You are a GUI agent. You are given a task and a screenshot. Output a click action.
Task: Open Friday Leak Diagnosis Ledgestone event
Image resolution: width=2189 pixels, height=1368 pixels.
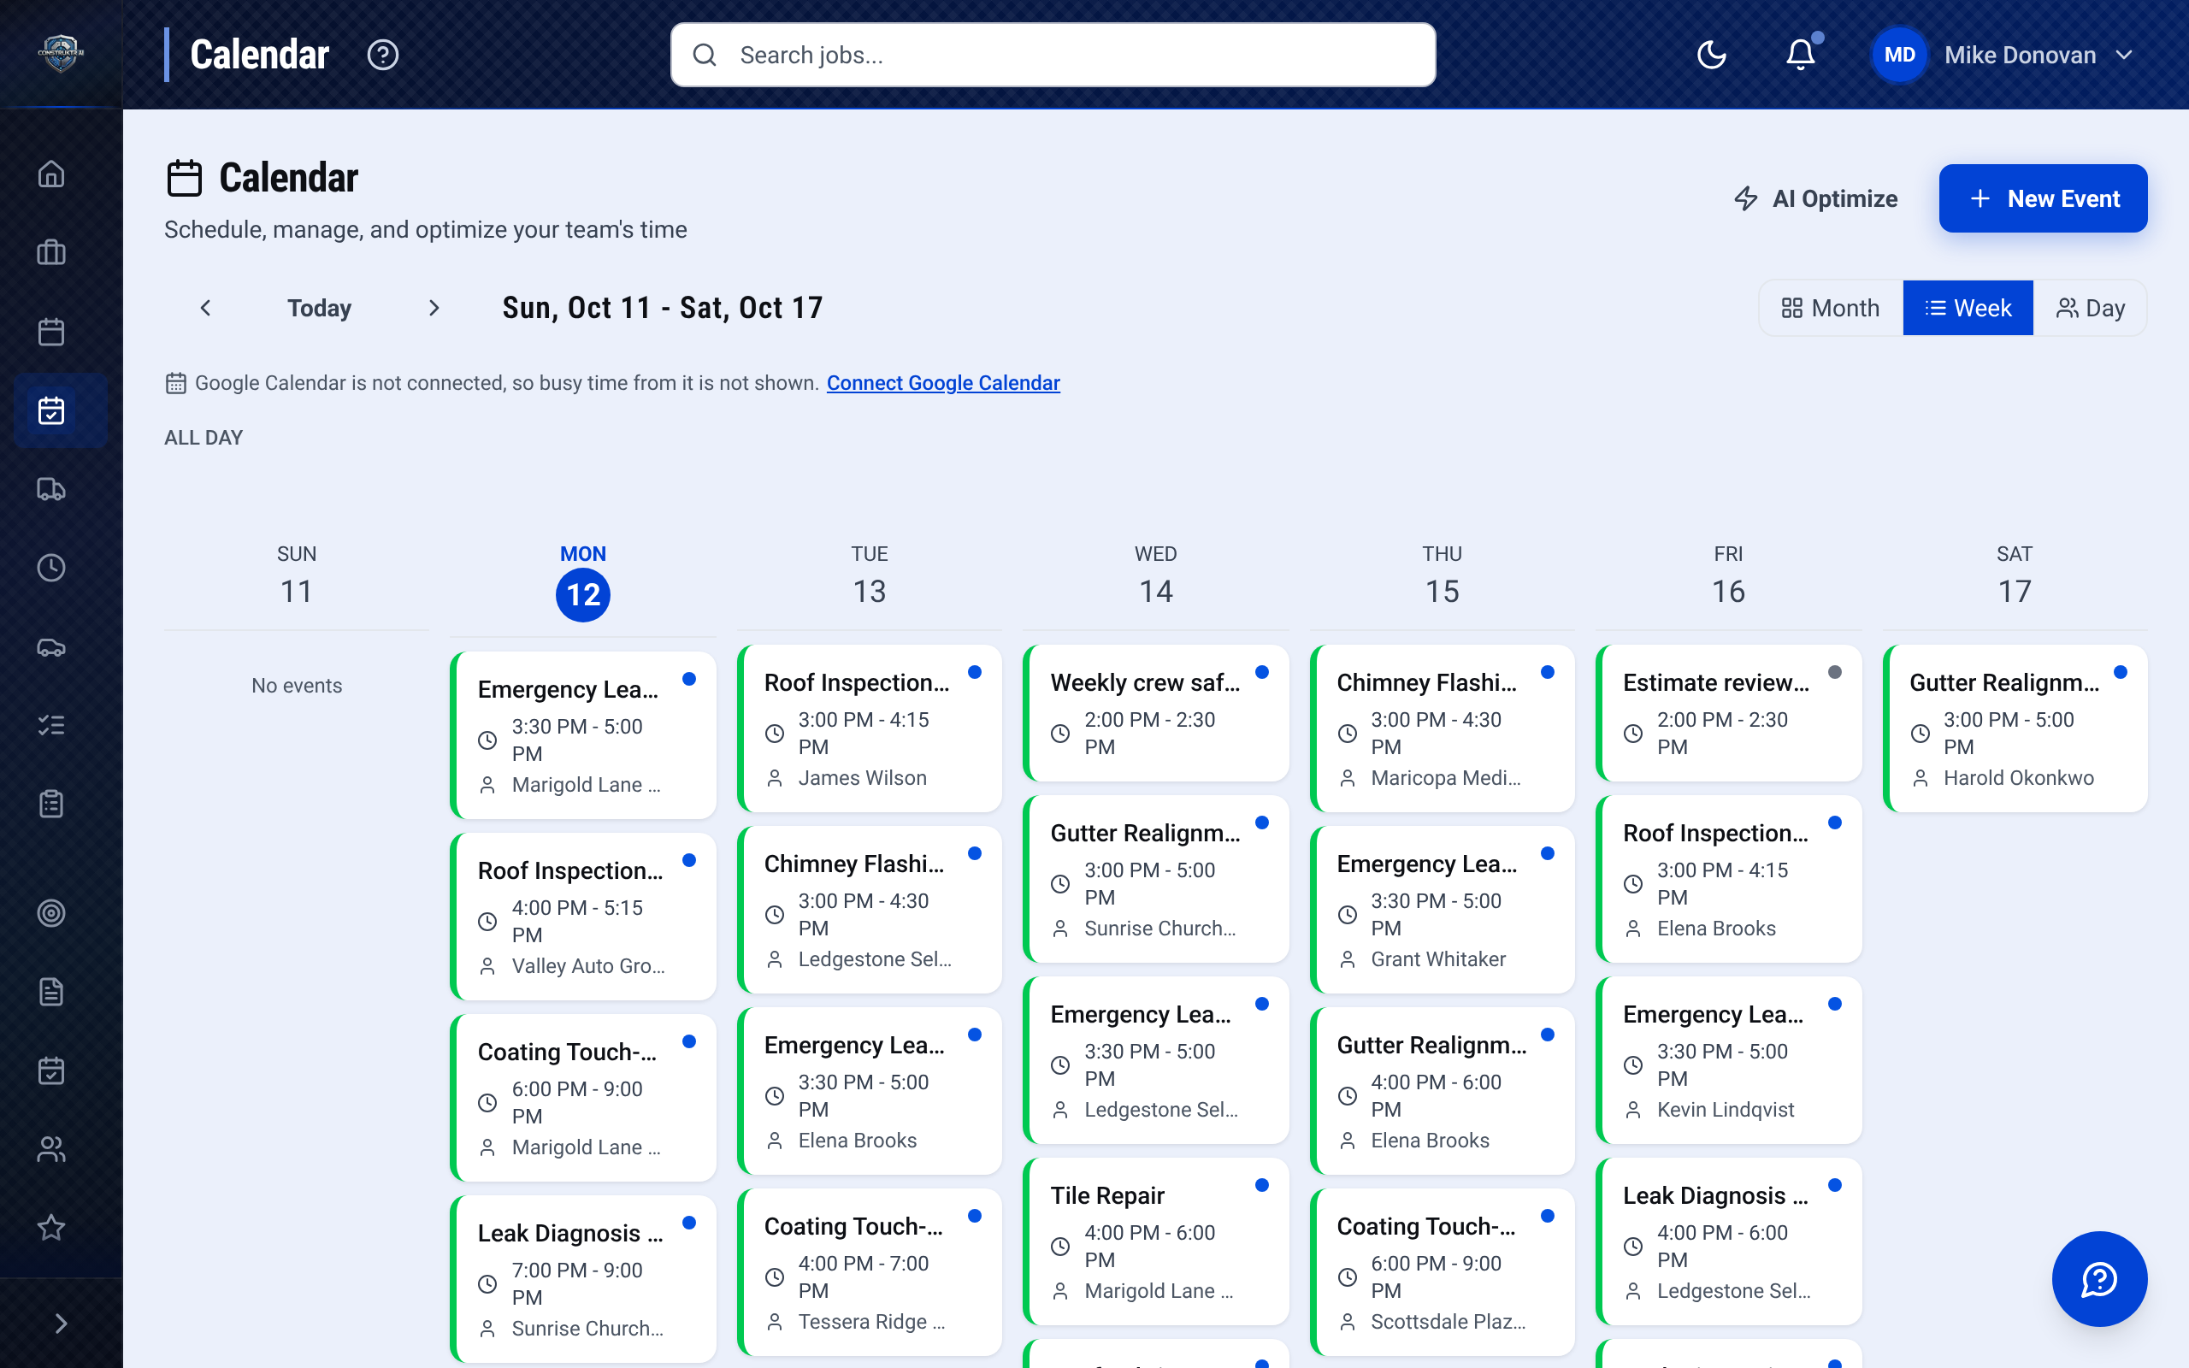tap(1729, 1241)
